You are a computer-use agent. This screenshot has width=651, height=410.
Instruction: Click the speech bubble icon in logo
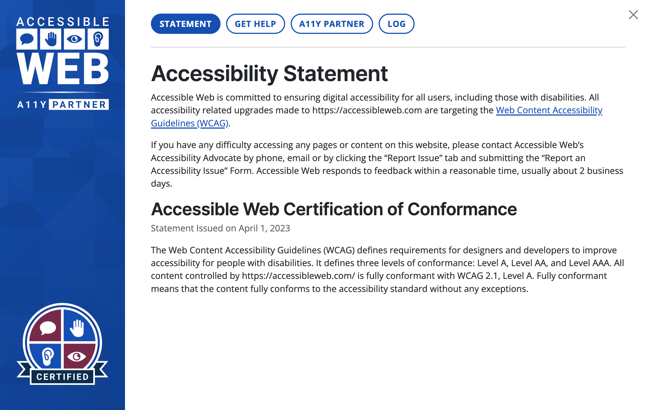click(27, 39)
